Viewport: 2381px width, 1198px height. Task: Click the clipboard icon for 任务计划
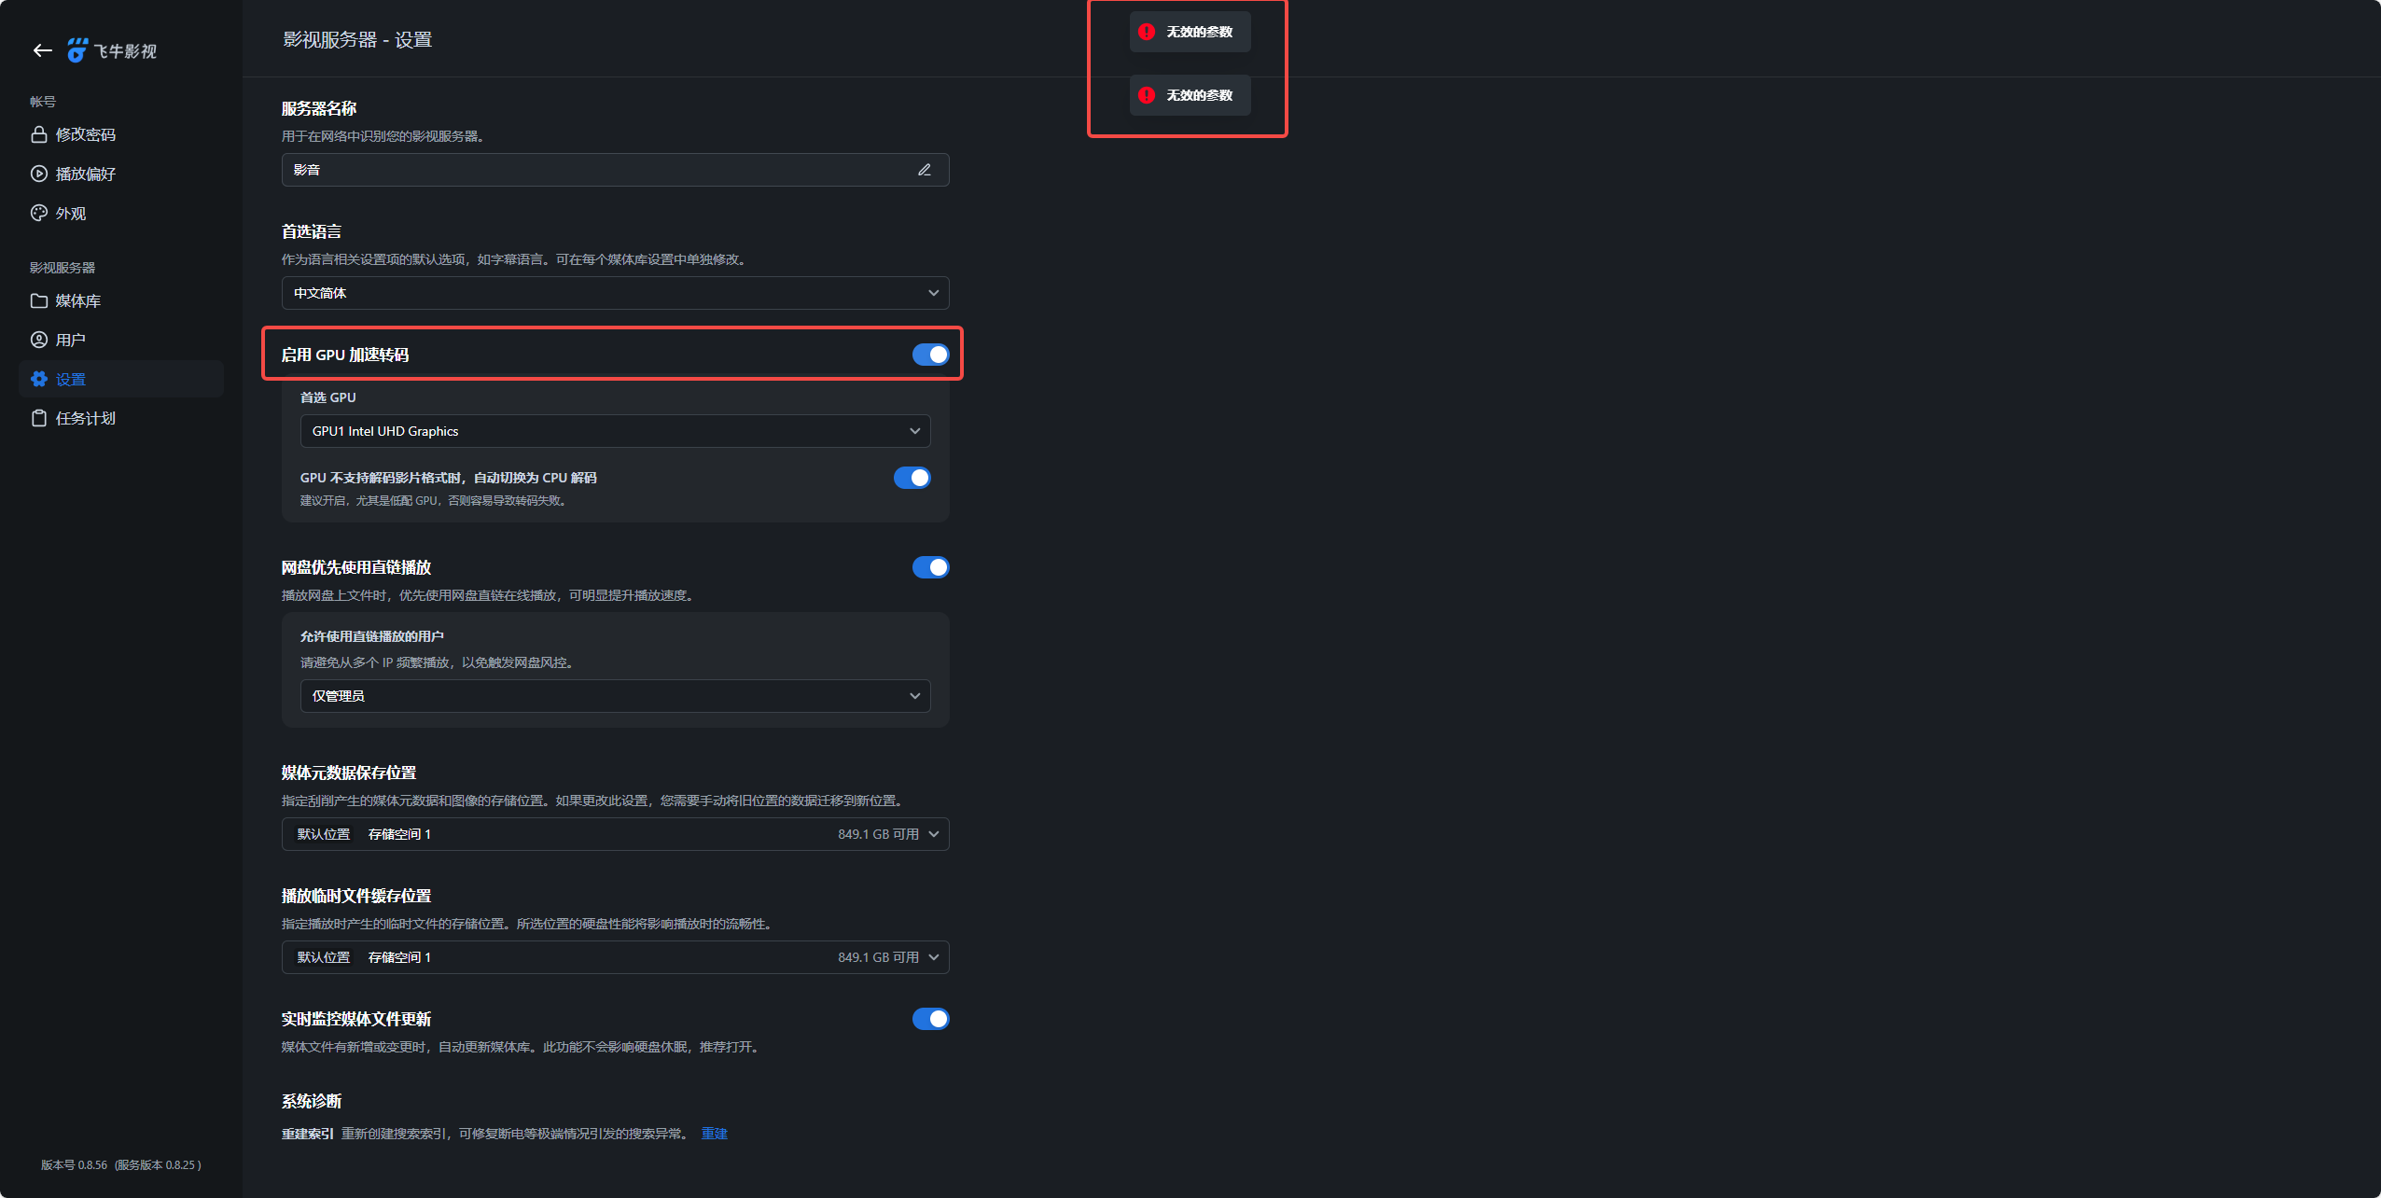pos(39,418)
